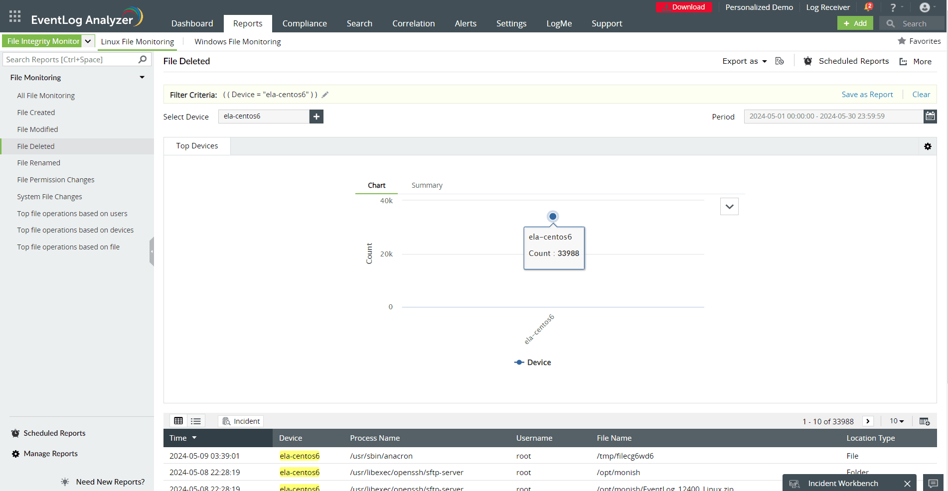Click the green Add button
The width and height of the screenshot is (948, 491).
pos(855,23)
